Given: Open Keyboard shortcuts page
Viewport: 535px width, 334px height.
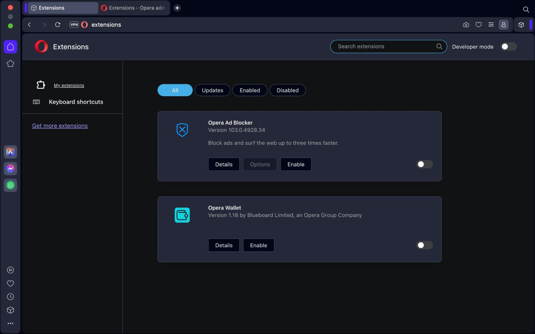Looking at the screenshot, I should 76,102.
